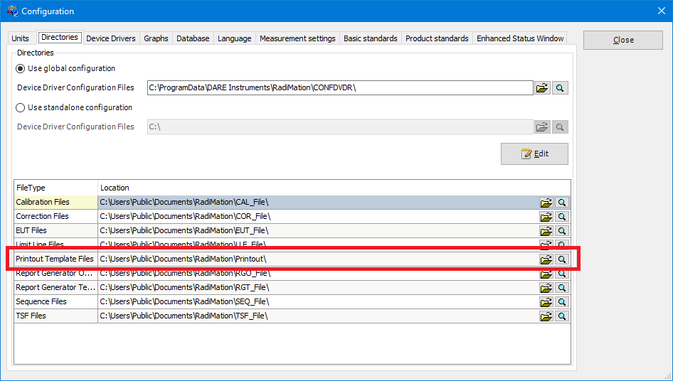Browse folder for global Device Driver Configuration Files
This screenshot has height=381, width=673.
[x=543, y=88]
